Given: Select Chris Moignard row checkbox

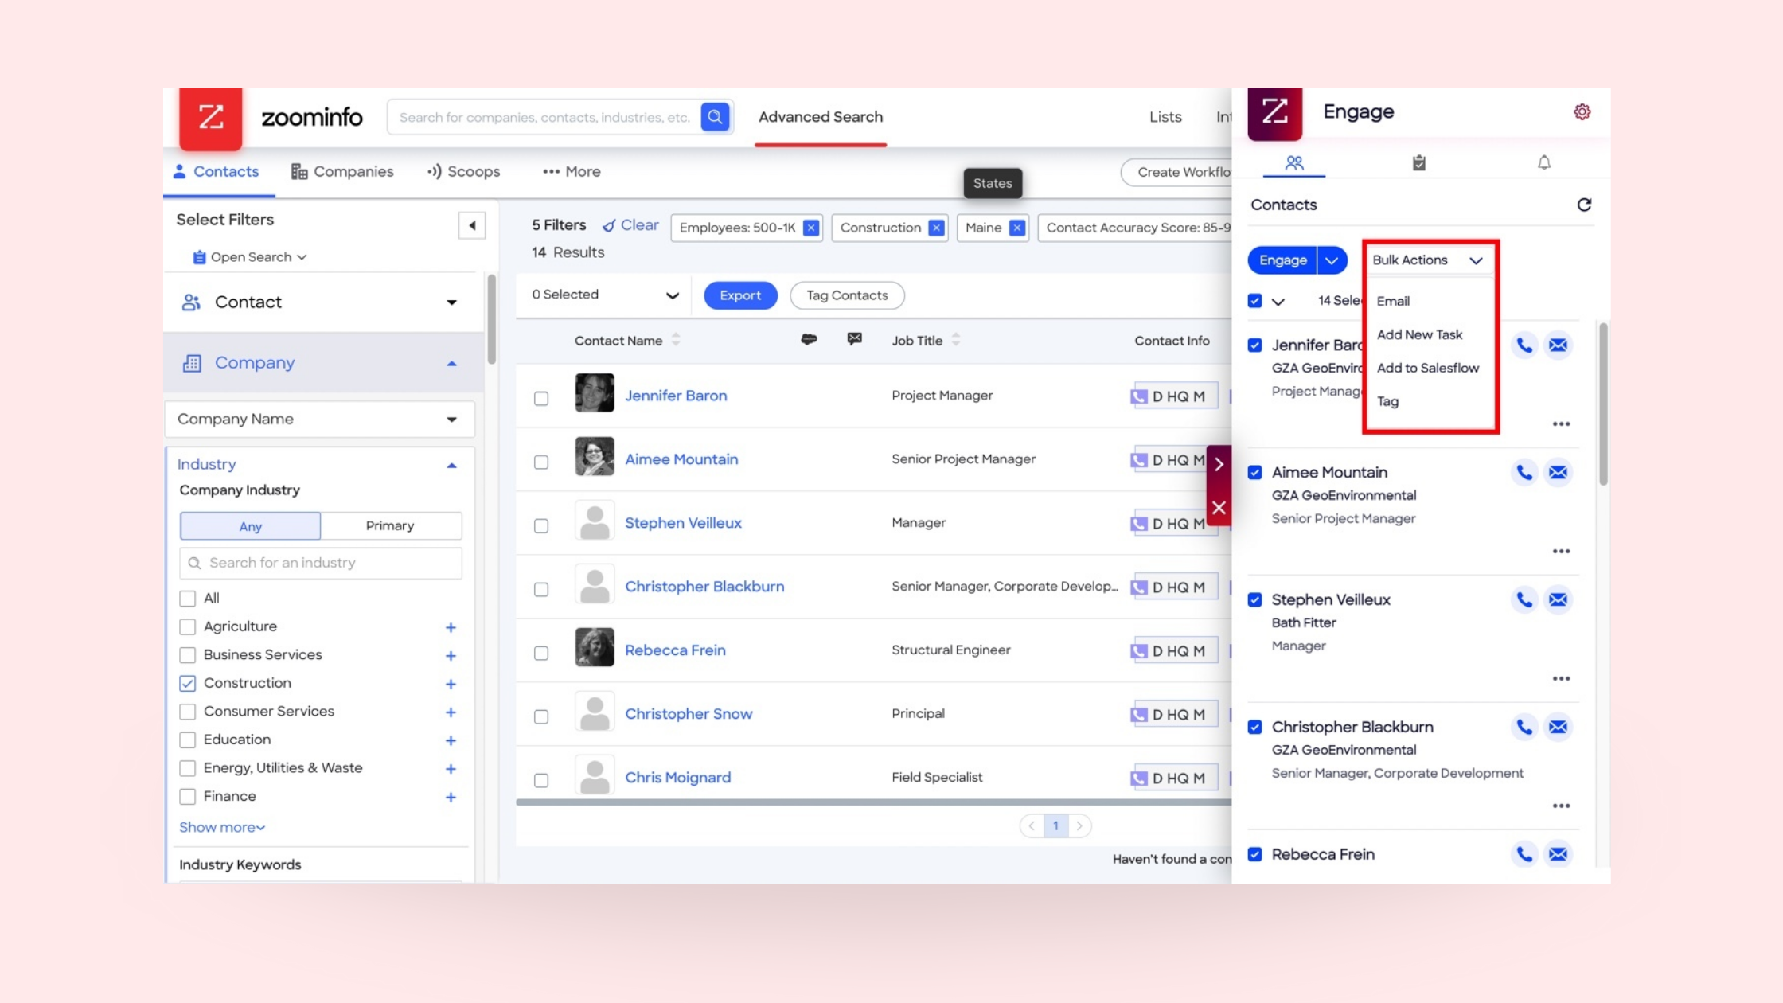Looking at the screenshot, I should coord(541,781).
